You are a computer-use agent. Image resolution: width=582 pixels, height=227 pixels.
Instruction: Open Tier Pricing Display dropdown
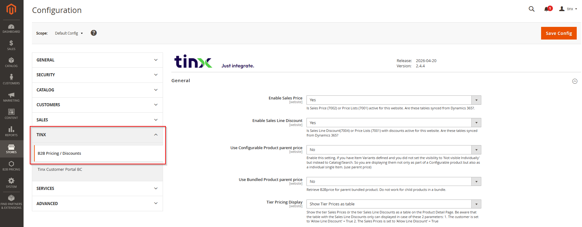click(x=394, y=204)
